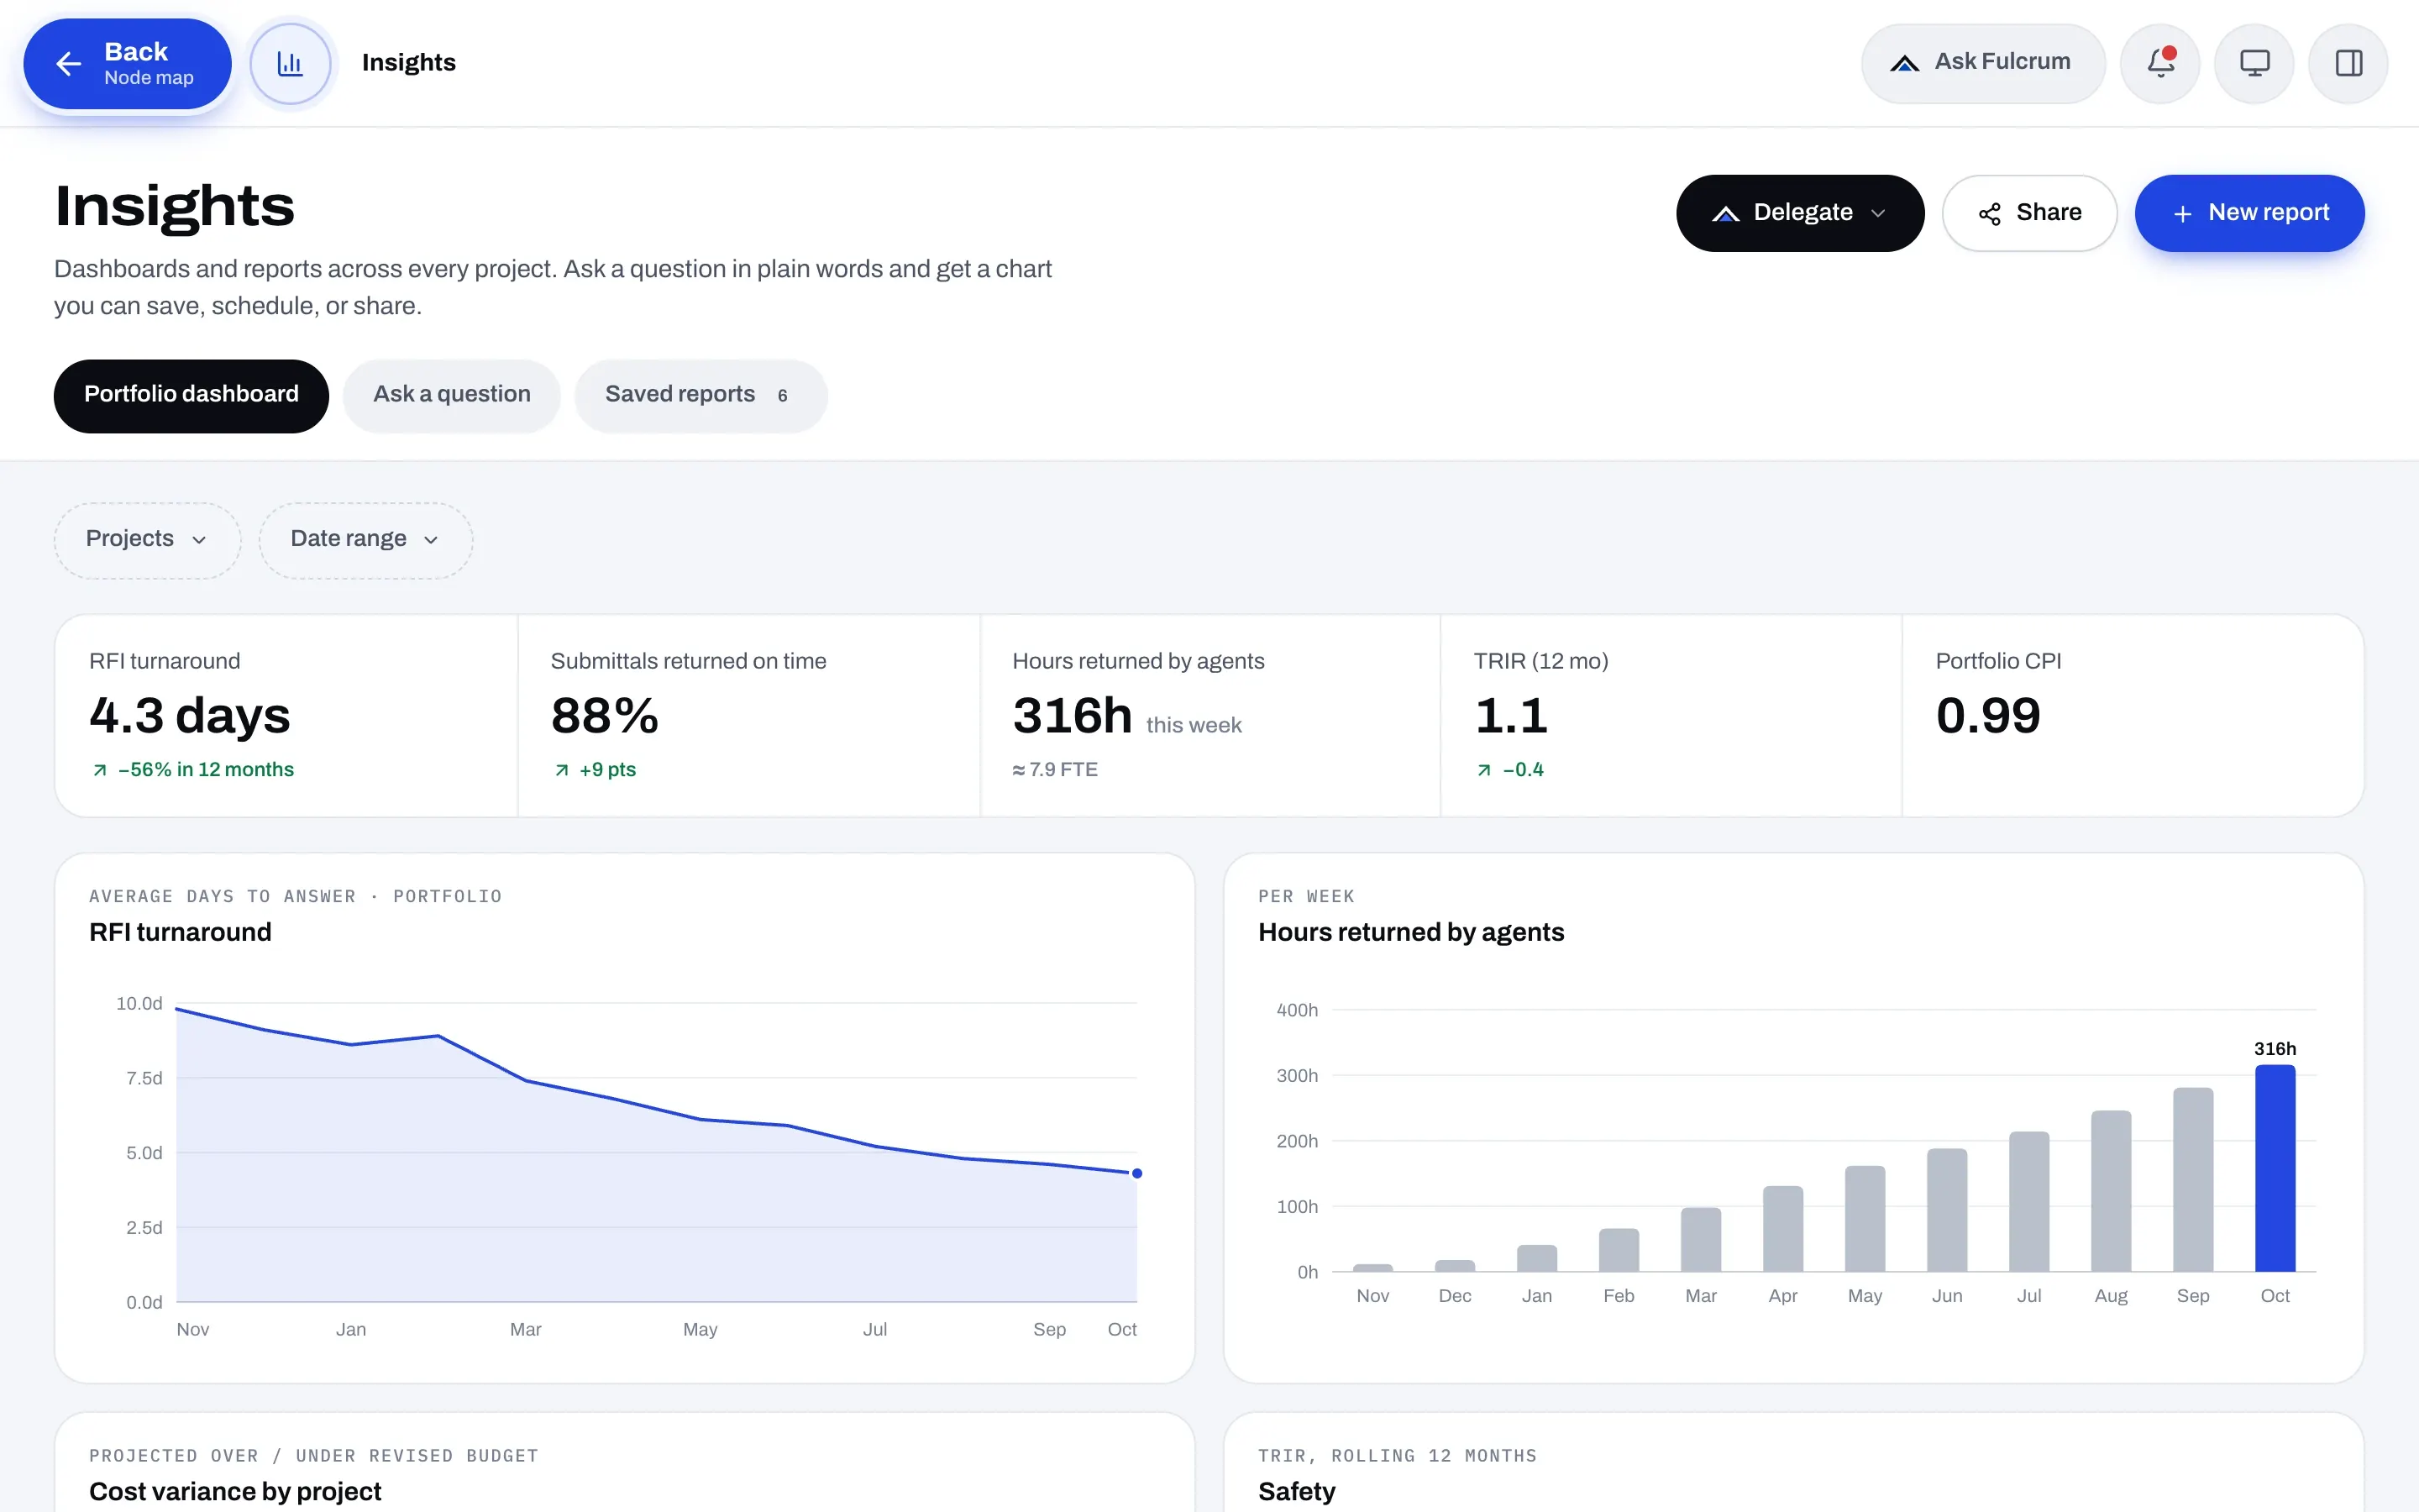2419x1512 pixels.
Task: Go back to Node map
Action: pos(127,64)
